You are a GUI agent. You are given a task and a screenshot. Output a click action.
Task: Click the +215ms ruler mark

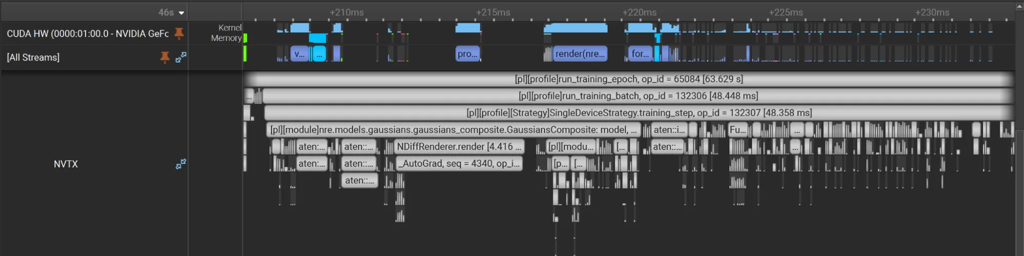(493, 12)
